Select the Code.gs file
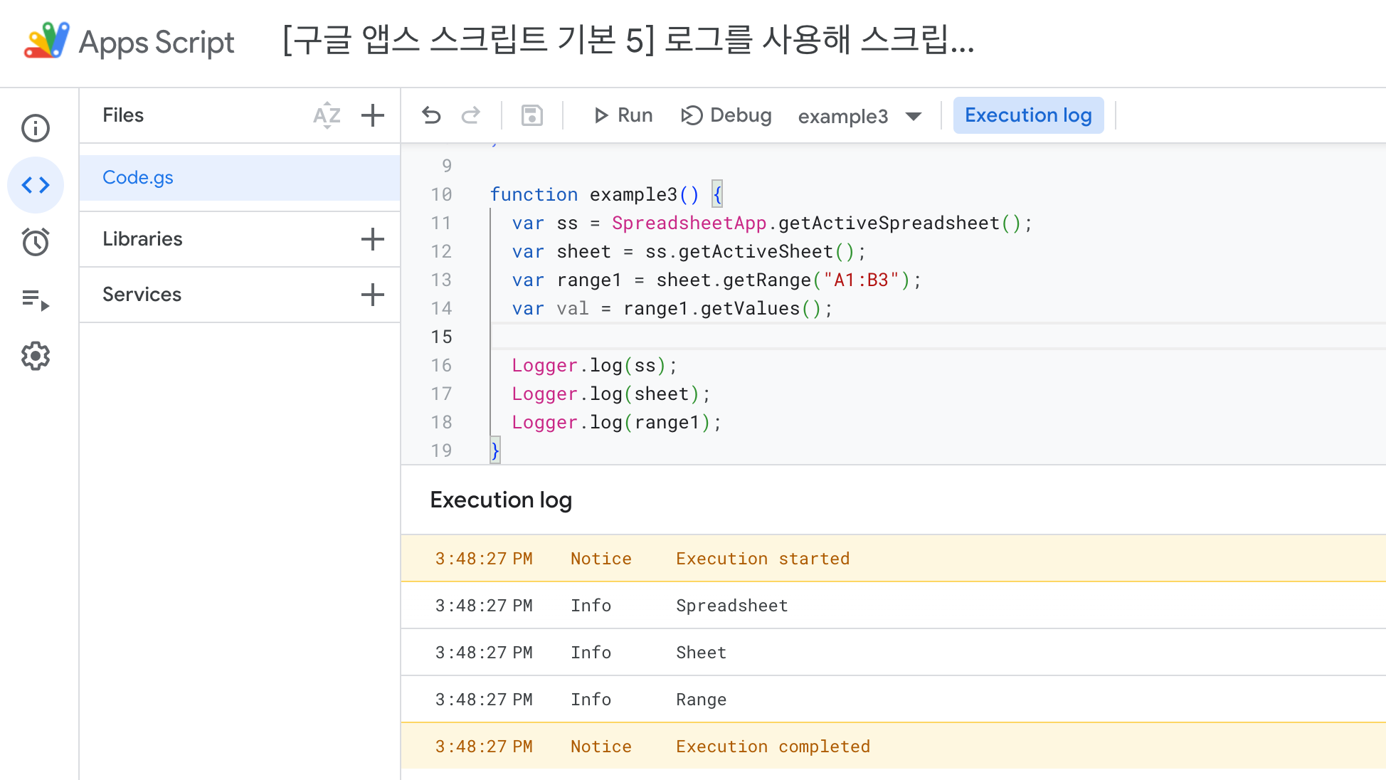1386x780 pixels. tap(138, 177)
